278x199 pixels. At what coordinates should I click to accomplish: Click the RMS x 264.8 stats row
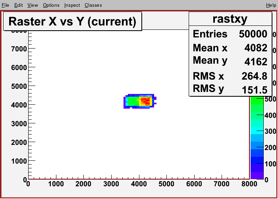tap(230, 76)
